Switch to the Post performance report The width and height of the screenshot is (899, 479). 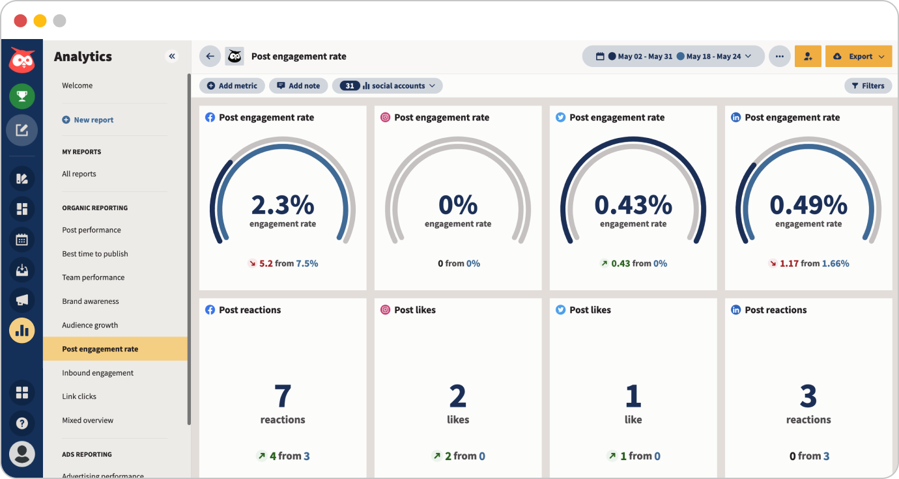pos(91,230)
